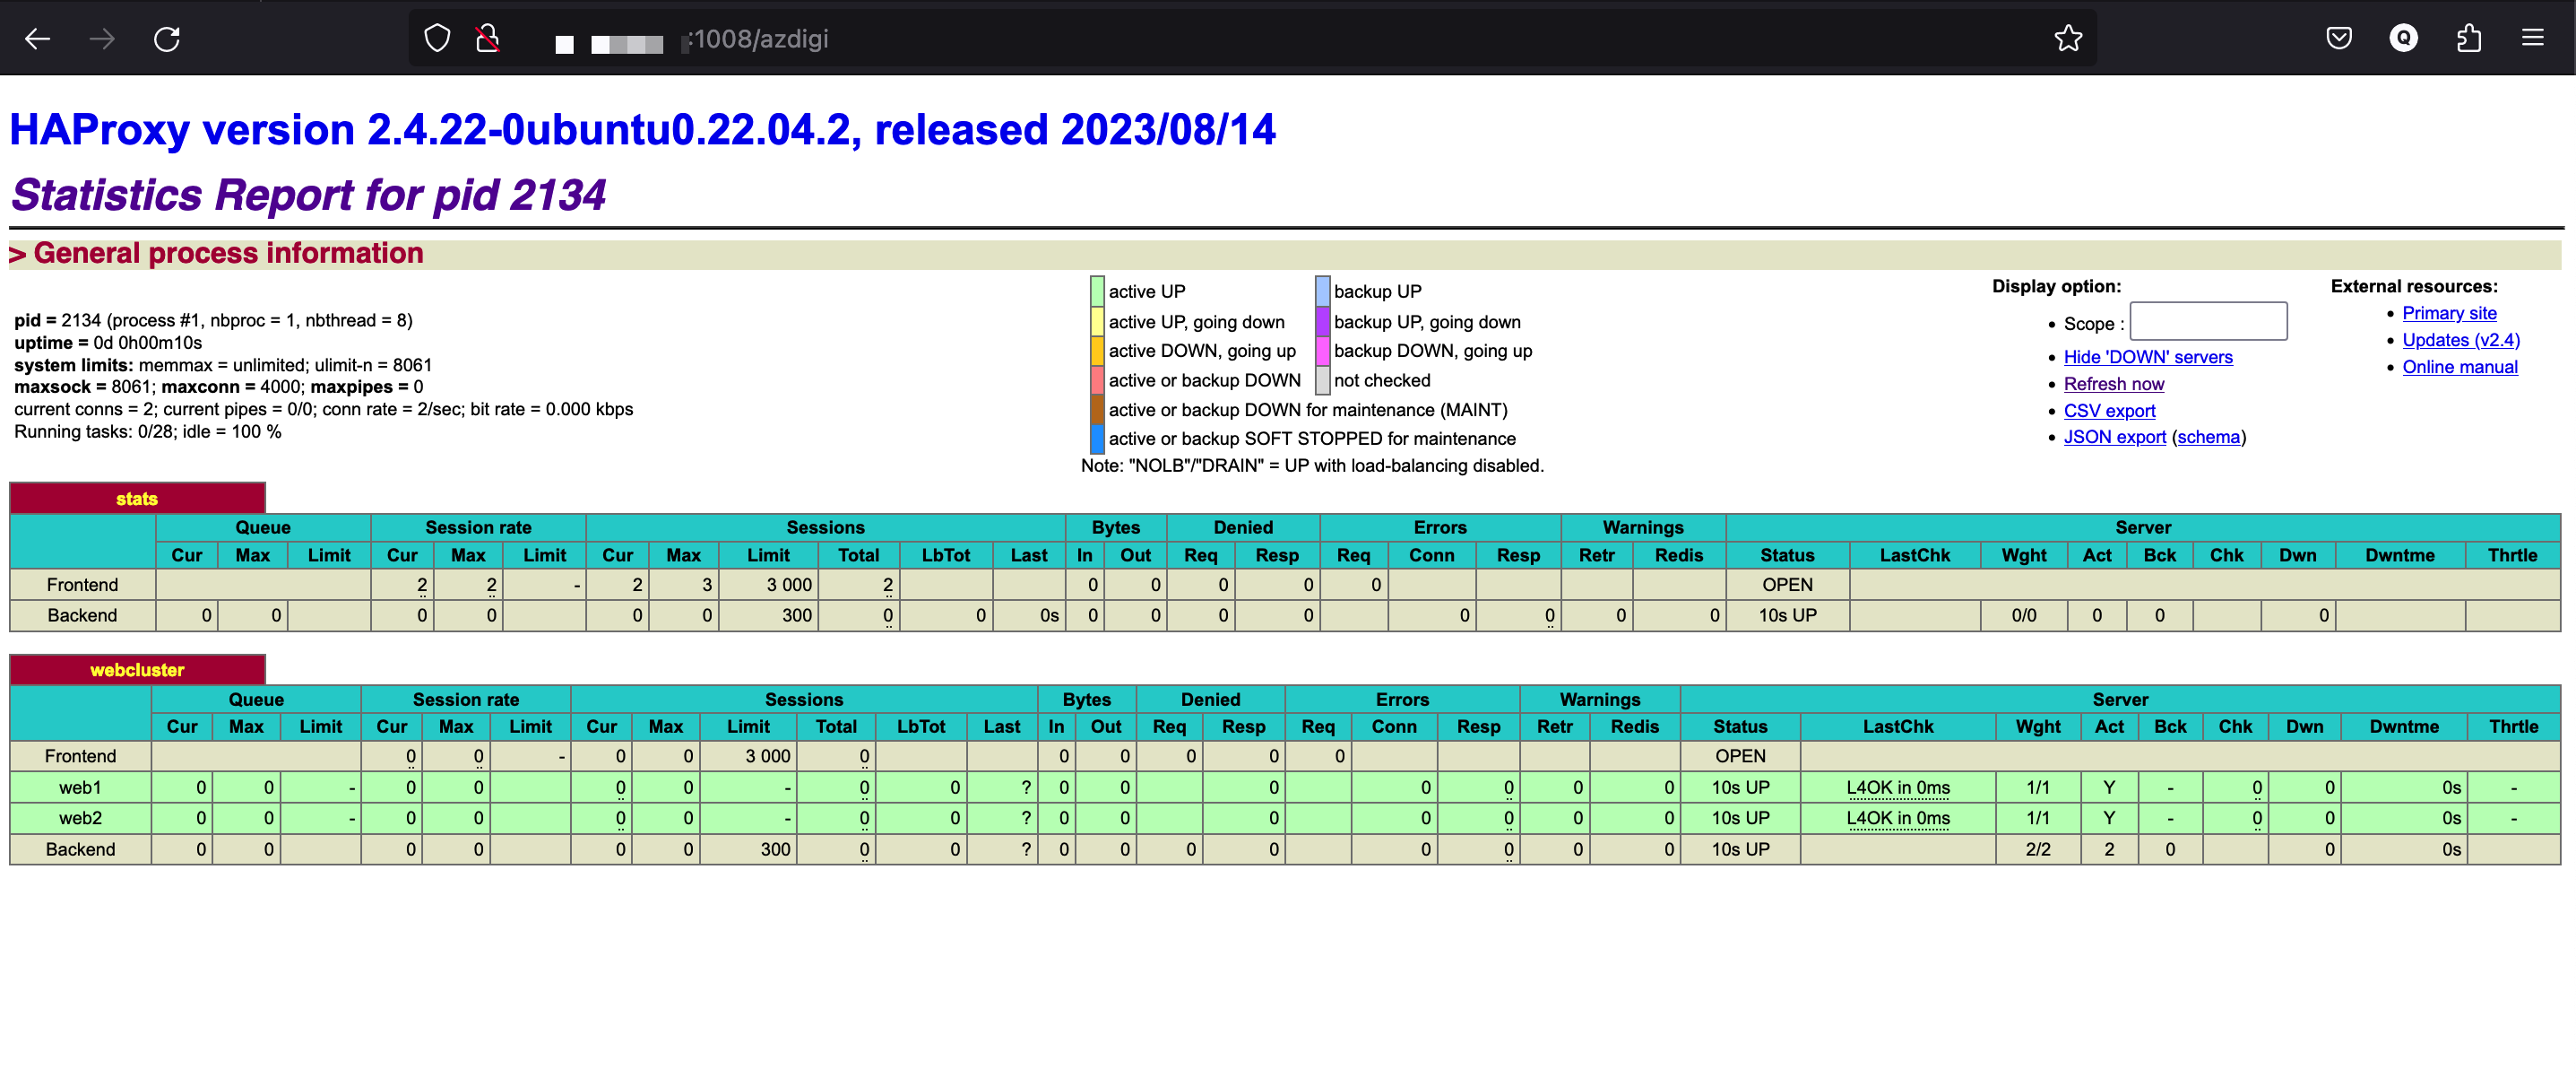Click the insecure connection lock icon
This screenshot has width=2576, height=1087.
click(487, 39)
